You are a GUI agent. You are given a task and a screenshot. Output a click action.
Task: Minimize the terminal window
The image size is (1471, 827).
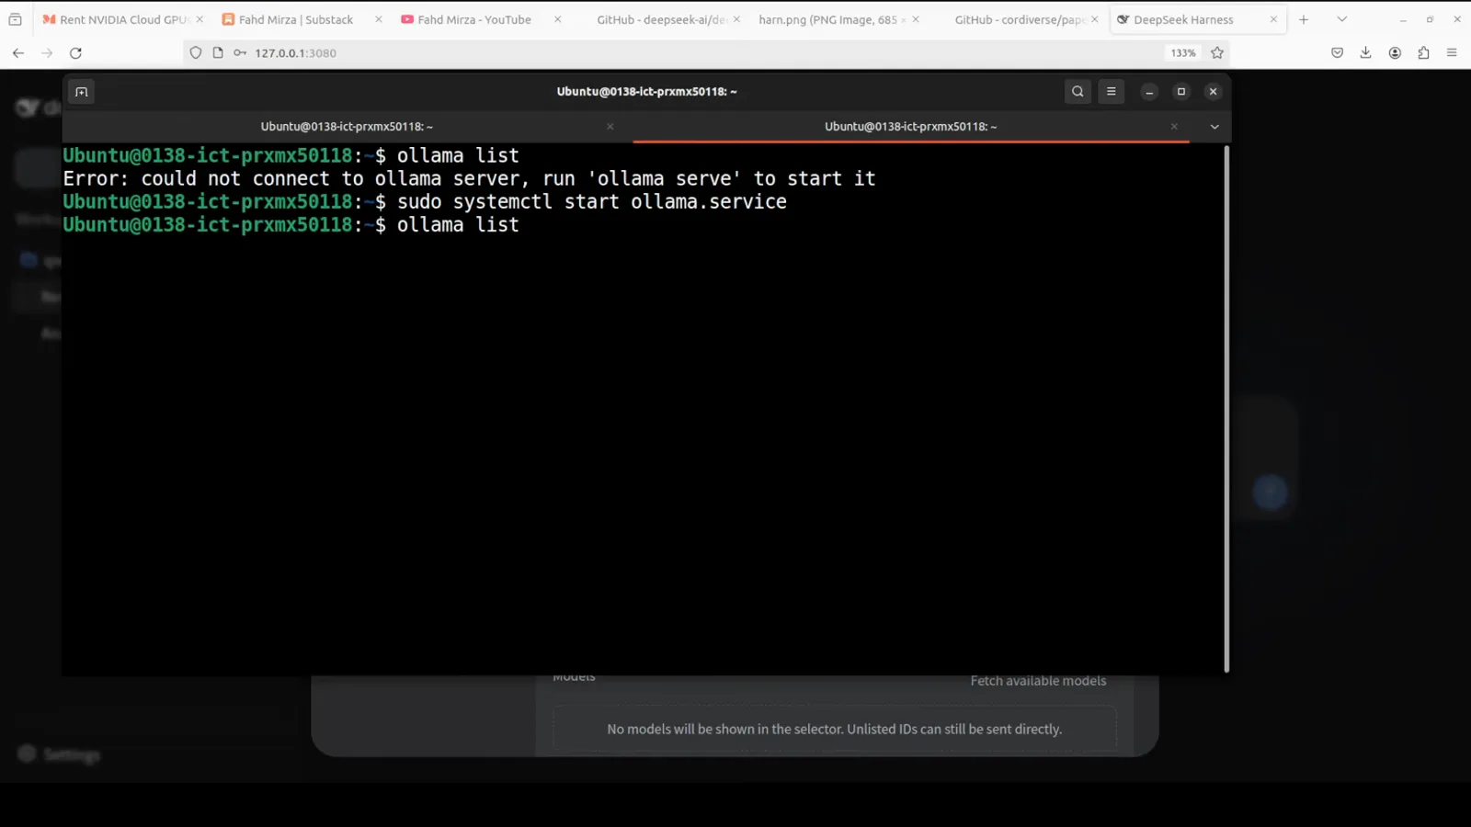(1149, 92)
